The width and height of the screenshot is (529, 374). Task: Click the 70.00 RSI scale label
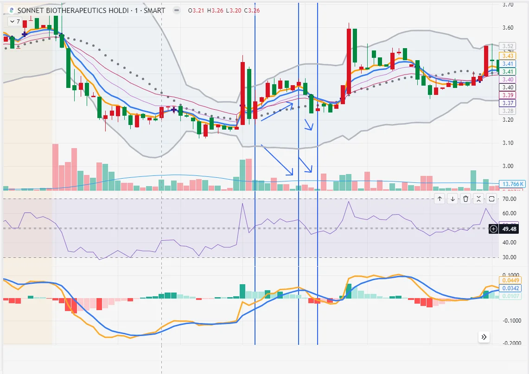[509, 199]
